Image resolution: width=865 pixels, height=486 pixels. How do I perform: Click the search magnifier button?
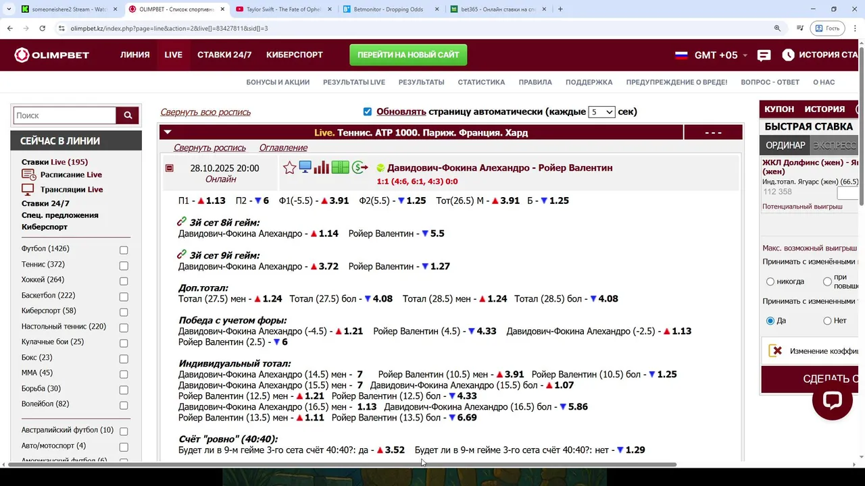pos(127,115)
